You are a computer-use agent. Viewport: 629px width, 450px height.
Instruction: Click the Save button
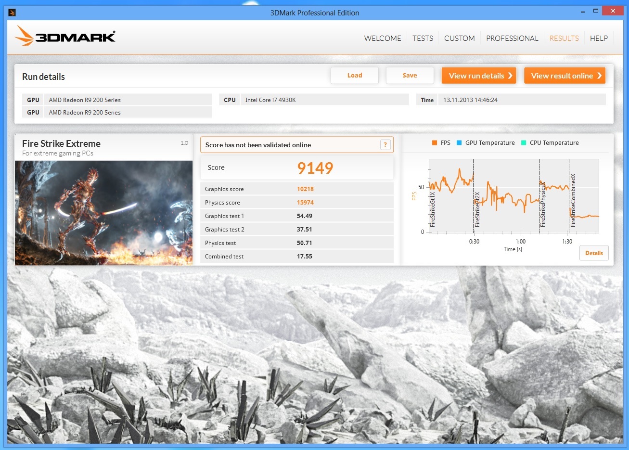click(410, 76)
